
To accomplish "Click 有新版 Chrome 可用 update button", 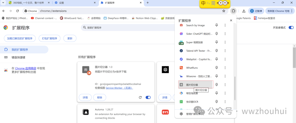I will point(280,11).
